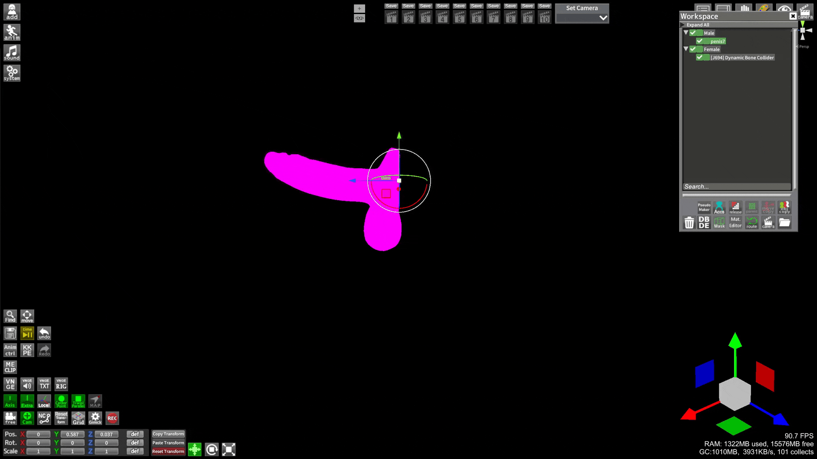
Task: Click the undo arrow icon
Action: pos(44,333)
